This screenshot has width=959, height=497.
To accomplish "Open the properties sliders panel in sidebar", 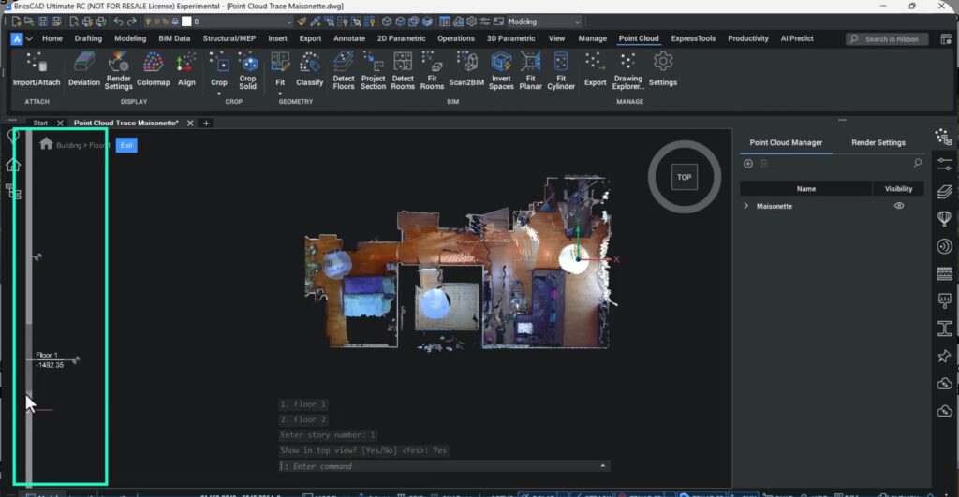I will pyautogui.click(x=944, y=164).
